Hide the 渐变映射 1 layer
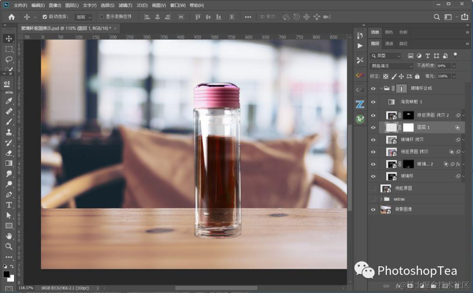Screen dimensions: 473x293 (373, 102)
